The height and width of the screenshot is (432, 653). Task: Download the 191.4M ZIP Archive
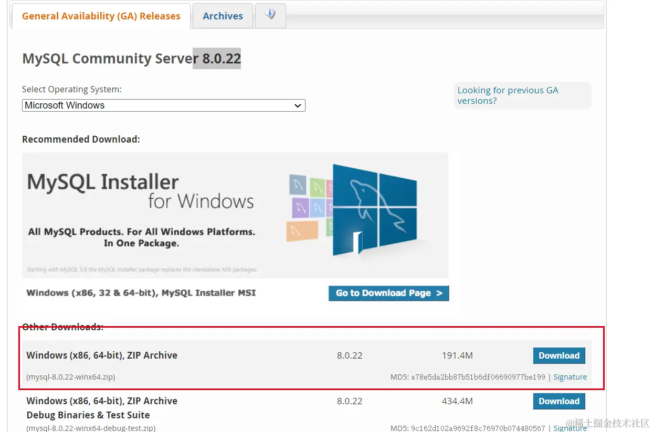[x=559, y=355]
